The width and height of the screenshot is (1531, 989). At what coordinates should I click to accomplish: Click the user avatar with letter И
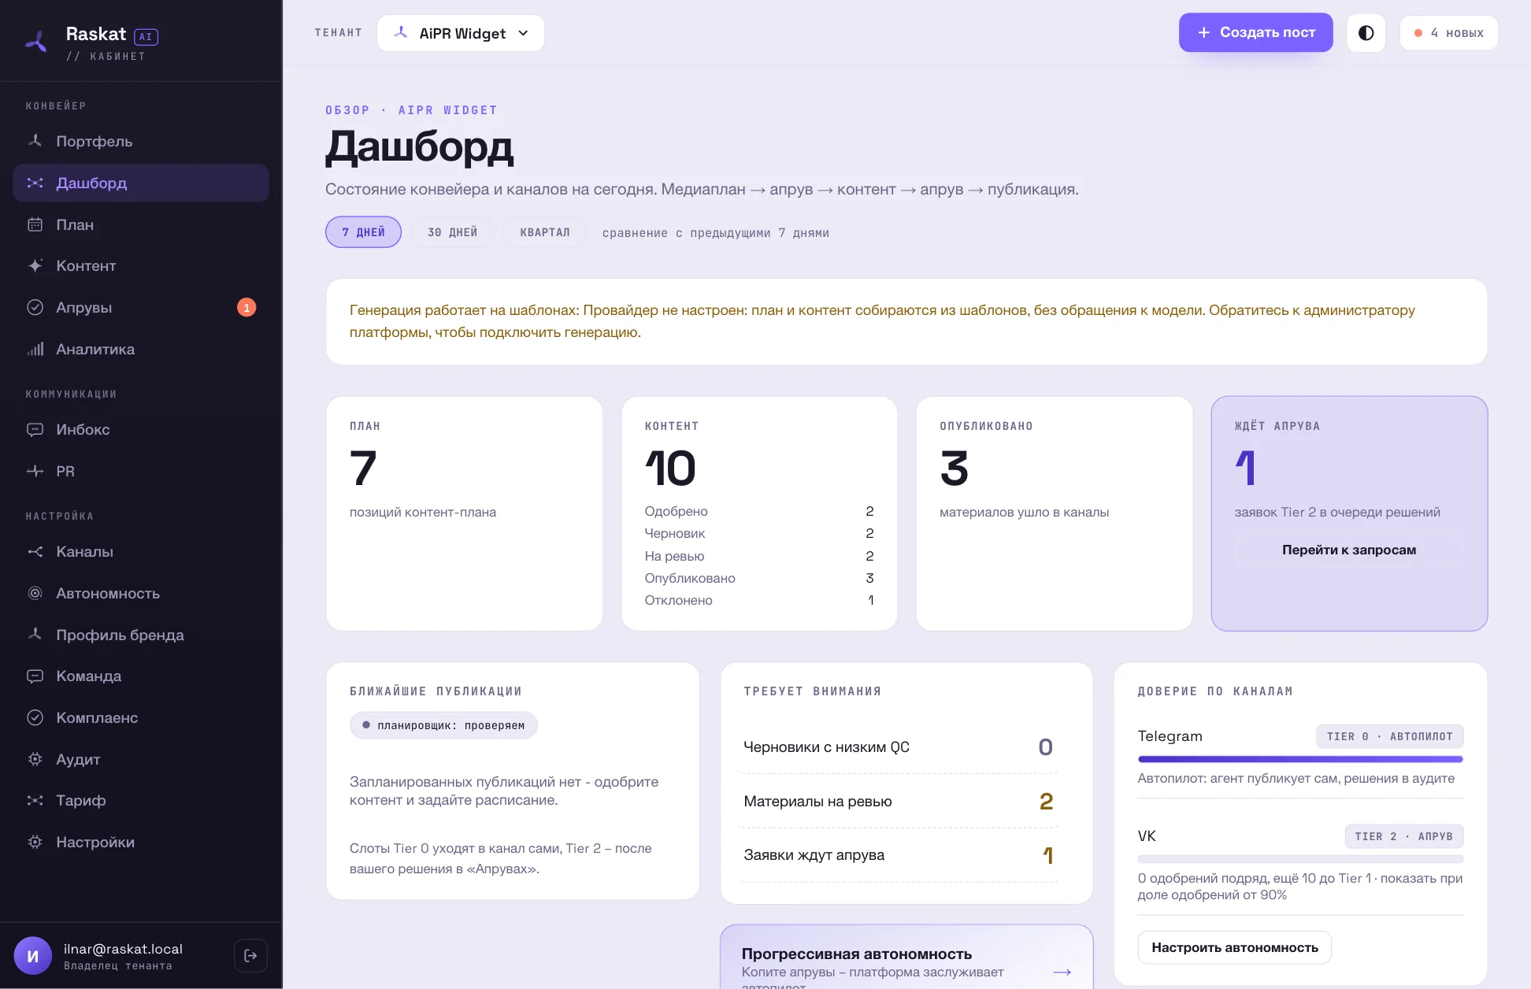pos(33,956)
